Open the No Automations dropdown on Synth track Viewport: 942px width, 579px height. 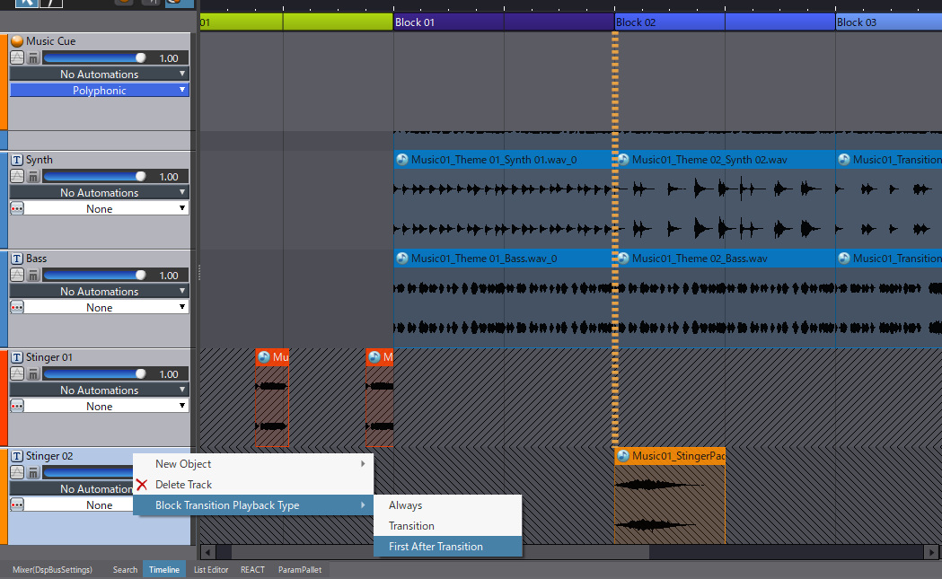point(99,192)
